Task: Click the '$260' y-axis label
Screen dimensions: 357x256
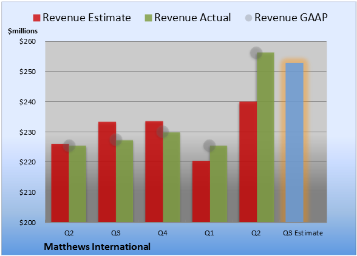Action: pyautogui.click(x=27, y=41)
